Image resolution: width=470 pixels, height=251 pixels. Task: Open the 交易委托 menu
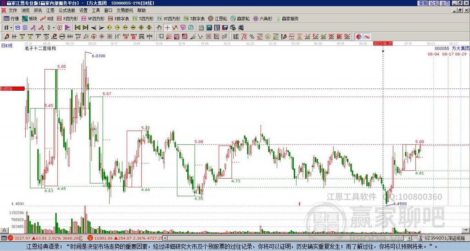[125, 11]
